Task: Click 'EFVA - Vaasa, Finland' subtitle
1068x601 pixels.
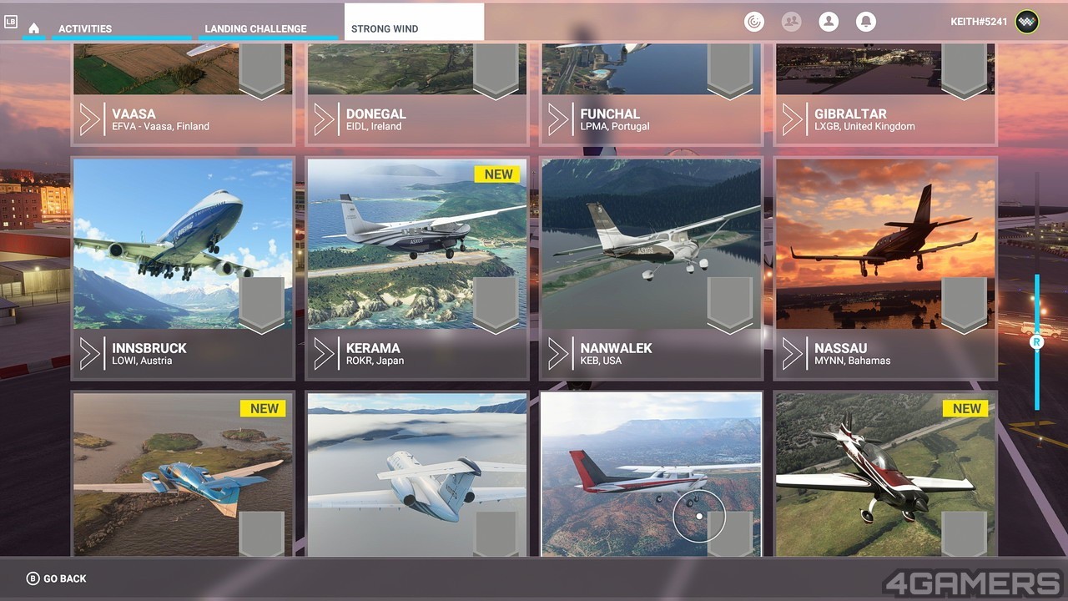Action: tap(160, 127)
